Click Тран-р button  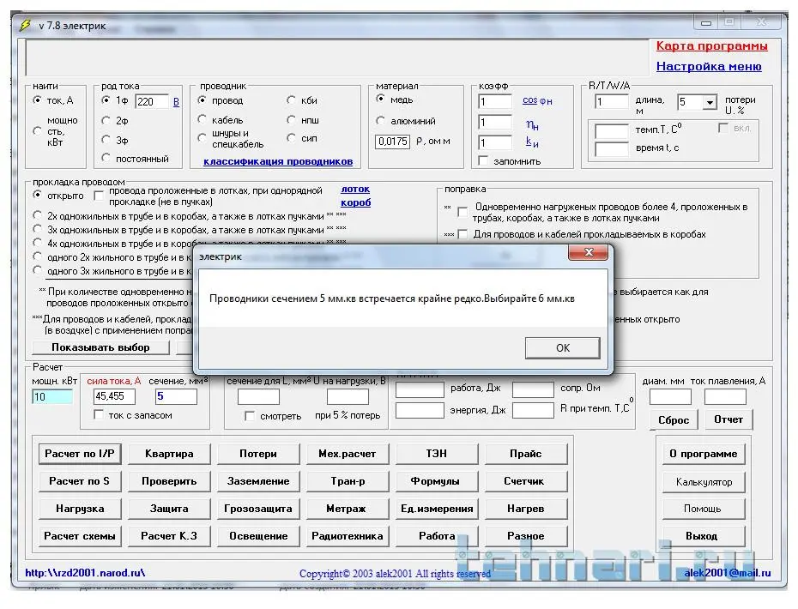(x=348, y=481)
